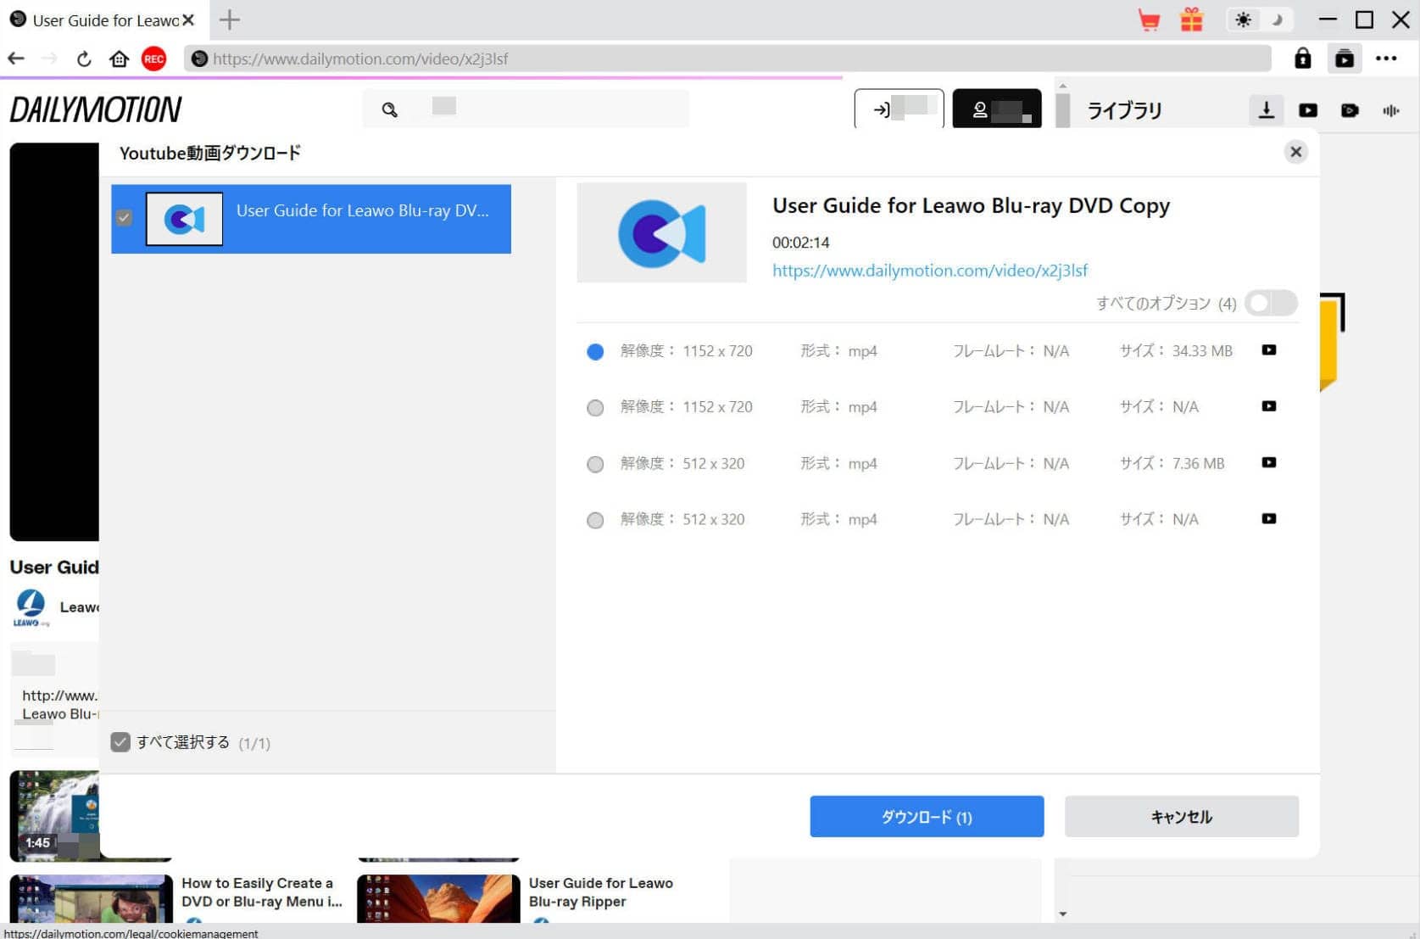Open the dailymotion video URL link
Image resolution: width=1420 pixels, height=939 pixels.
(x=929, y=270)
